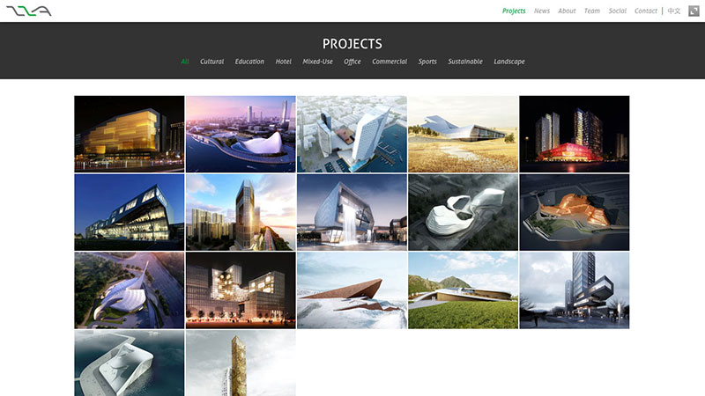This screenshot has height=396, width=705.
Task: Open the riverside tower at sunset project
Action: (x=241, y=212)
